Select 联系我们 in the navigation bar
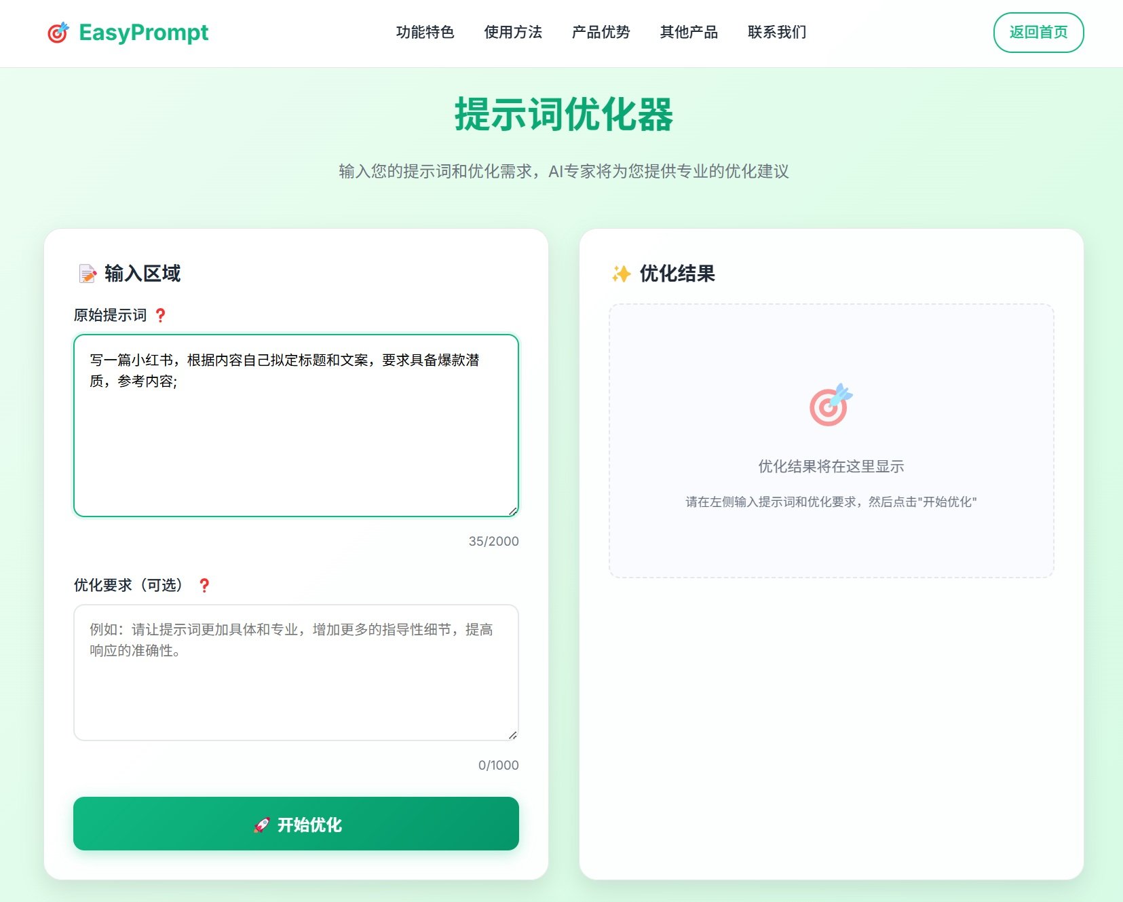 776,32
